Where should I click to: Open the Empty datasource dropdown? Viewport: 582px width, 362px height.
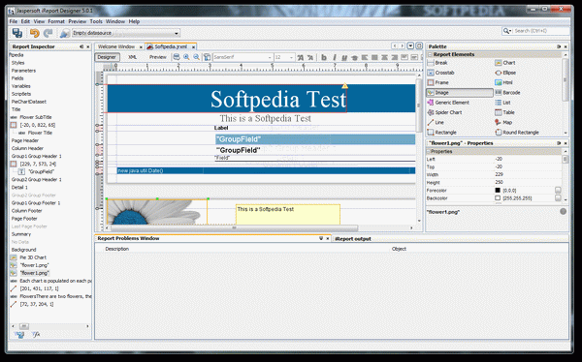(126, 33)
